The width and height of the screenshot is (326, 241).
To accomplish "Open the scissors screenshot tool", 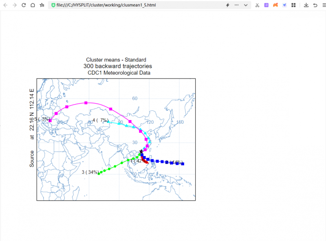I will click(257, 5).
